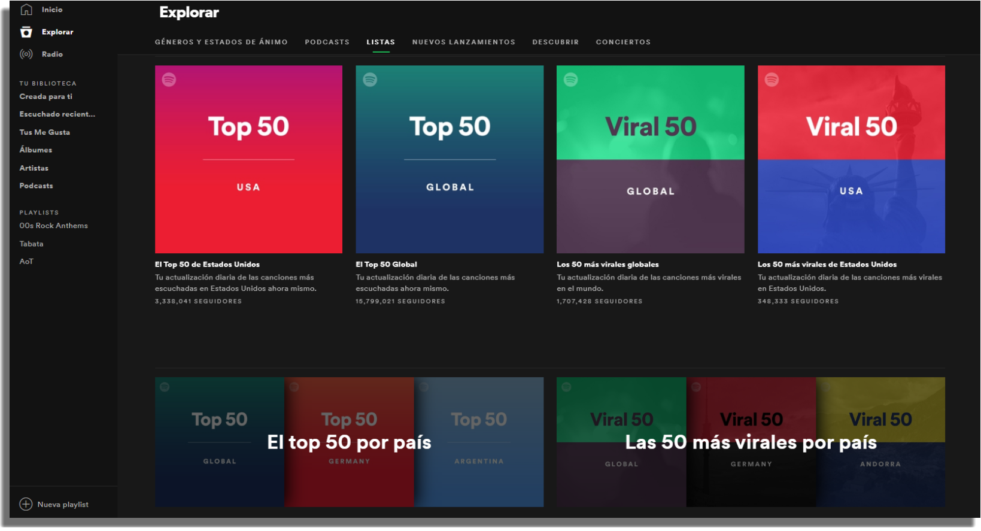This screenshot has height=531, width=981.
Task: Open the Viral 50 USA playlist cover
Action: click(851, 159)
